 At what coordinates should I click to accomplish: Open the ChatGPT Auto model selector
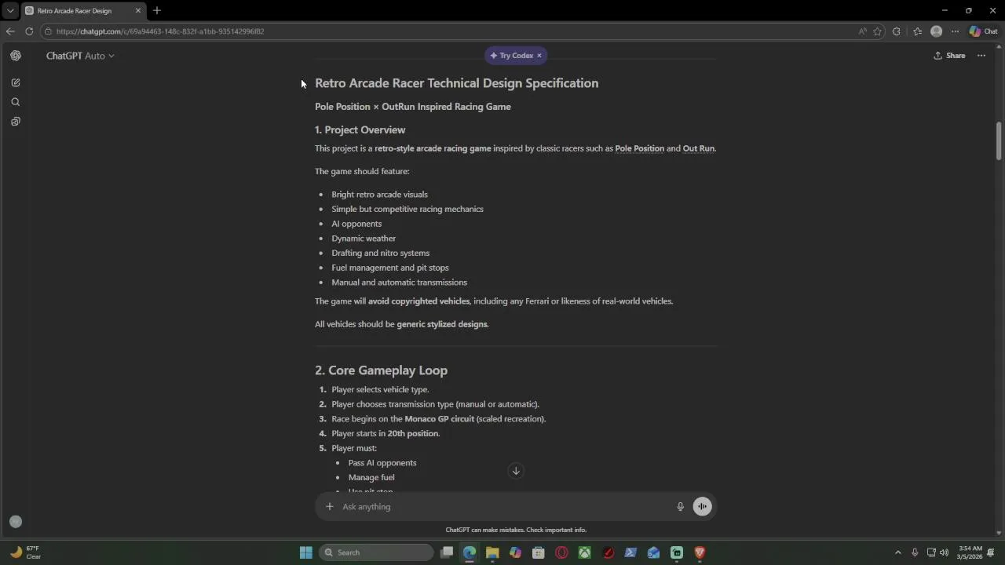coord(80,56)
